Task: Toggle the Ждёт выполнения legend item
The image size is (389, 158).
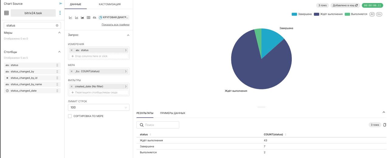Action: point(328,14)
